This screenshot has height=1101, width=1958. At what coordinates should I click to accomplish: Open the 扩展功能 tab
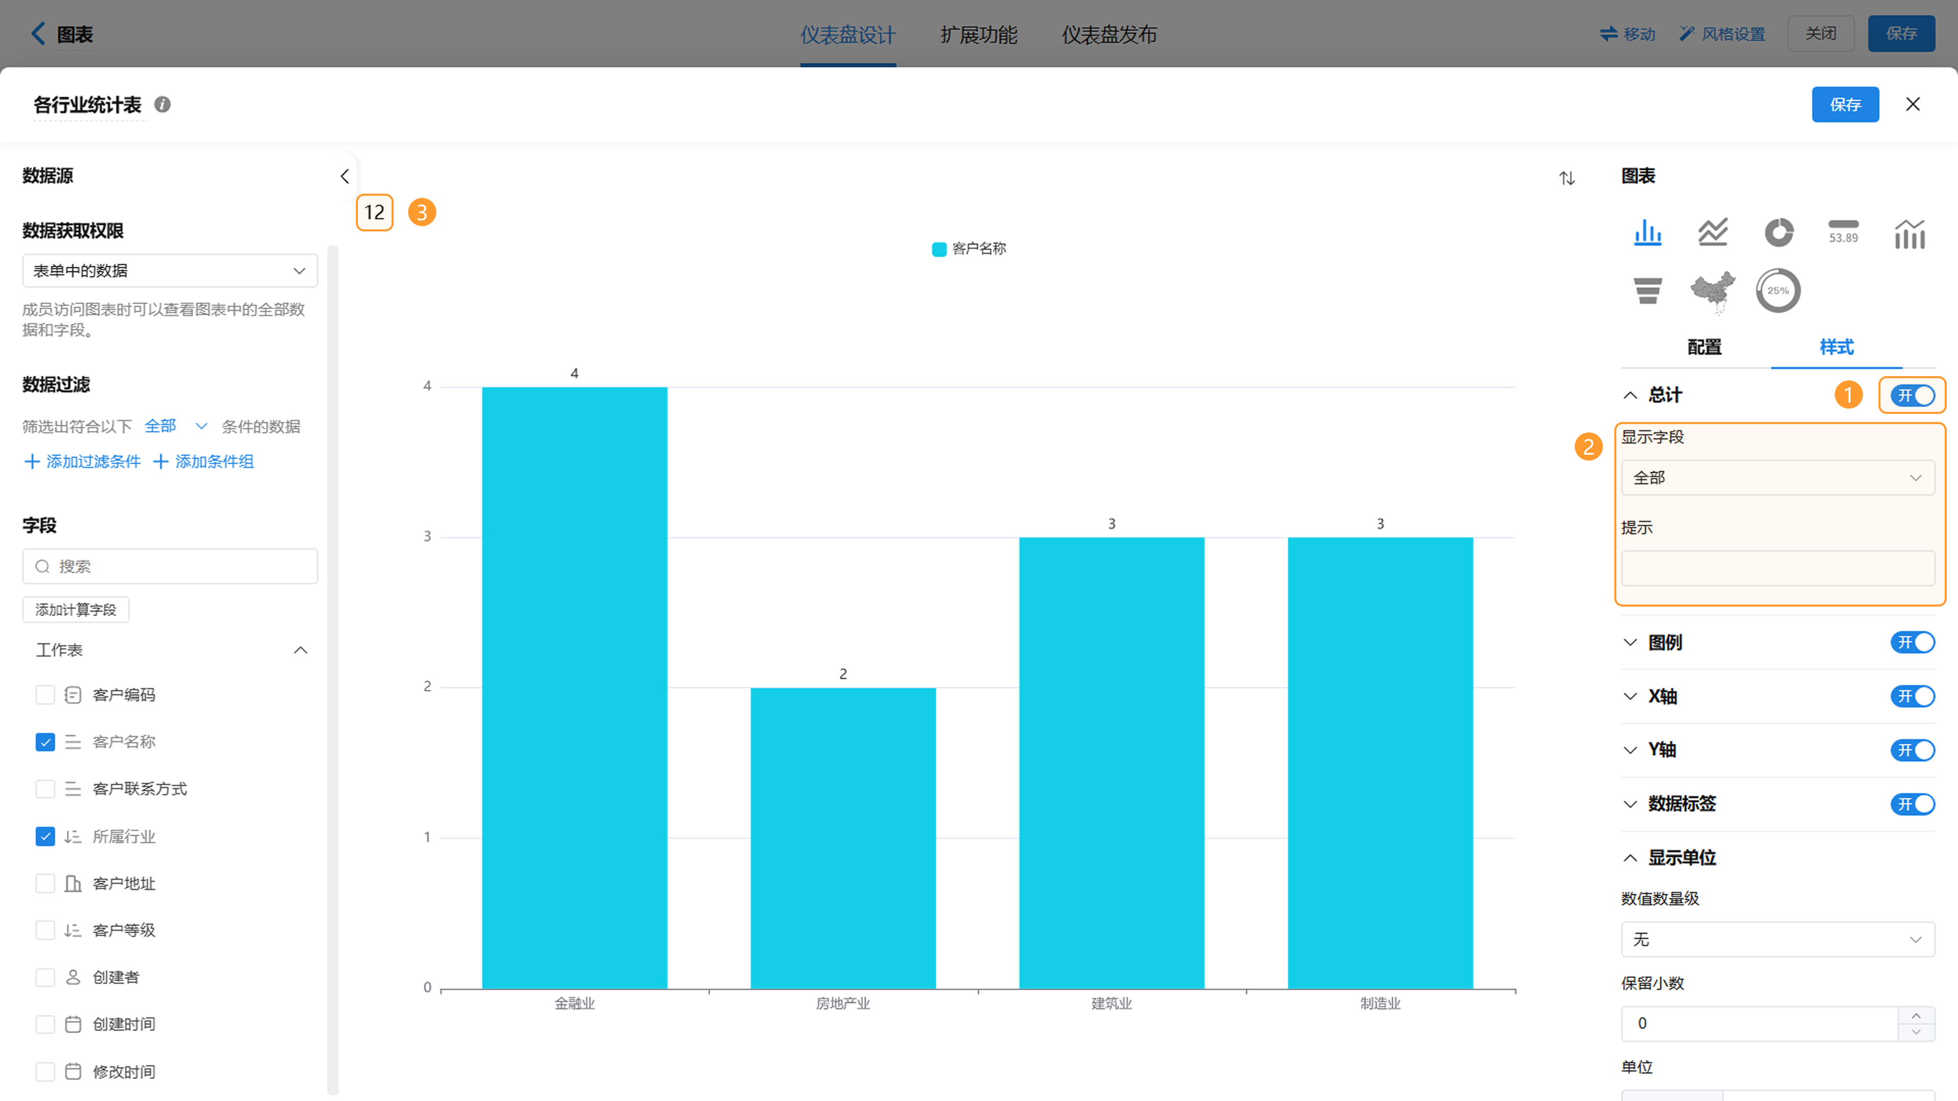pyautogui.click(x=978, y=34)
